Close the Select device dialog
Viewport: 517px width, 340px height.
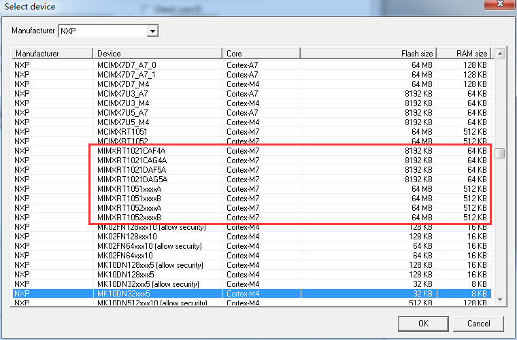tap(500, 4)
